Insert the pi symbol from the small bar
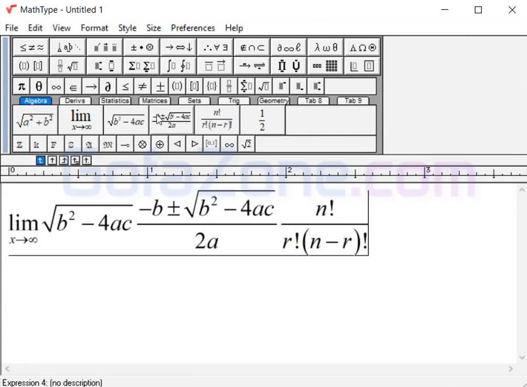The image size is (527, 387). (x=21, y=87)
